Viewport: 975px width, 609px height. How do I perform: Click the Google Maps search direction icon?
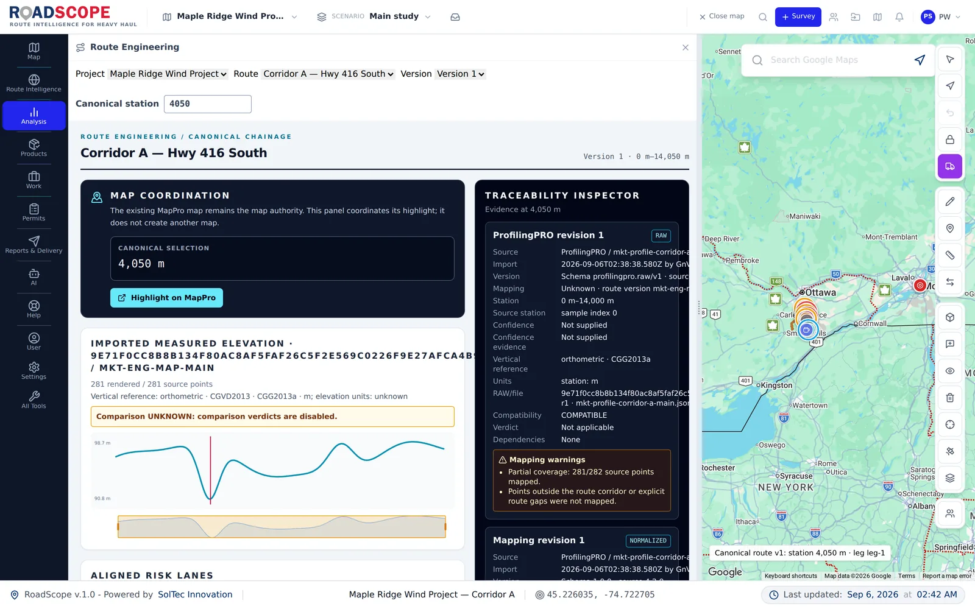920,60
